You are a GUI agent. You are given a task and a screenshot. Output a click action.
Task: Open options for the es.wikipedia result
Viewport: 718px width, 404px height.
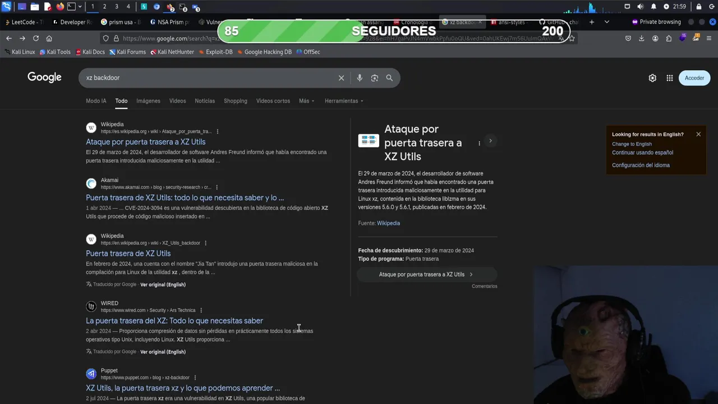tap(218, 131)
